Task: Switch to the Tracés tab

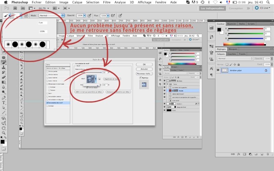Action: [x=242, y=54]
